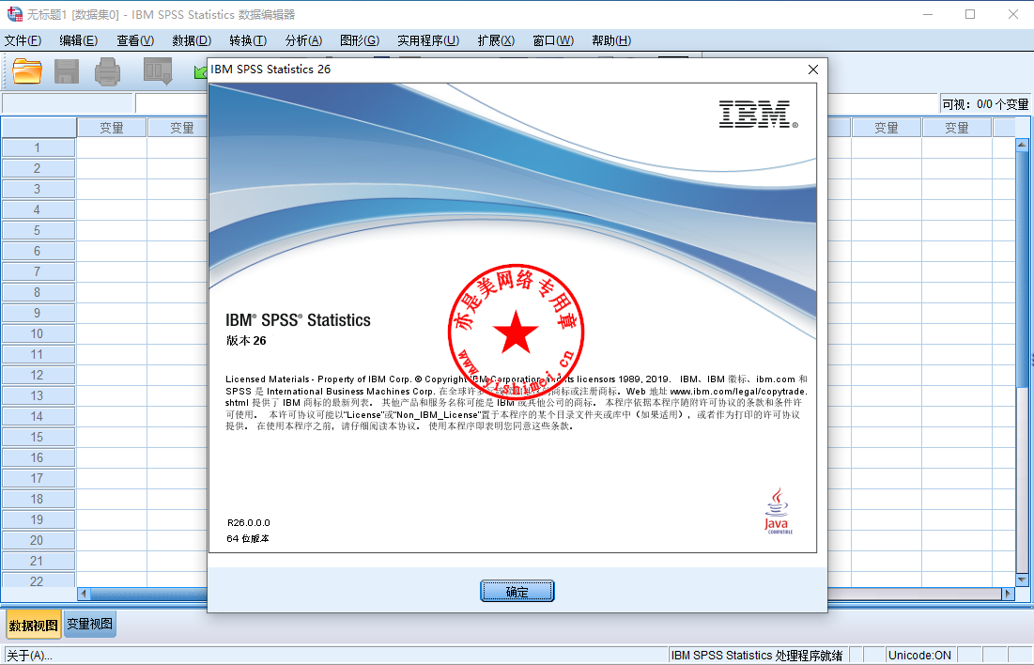Click the 版本 26 text in dialog
Image resolution: width=1034 pixels, height=665 pixels.
pos(246,340)
